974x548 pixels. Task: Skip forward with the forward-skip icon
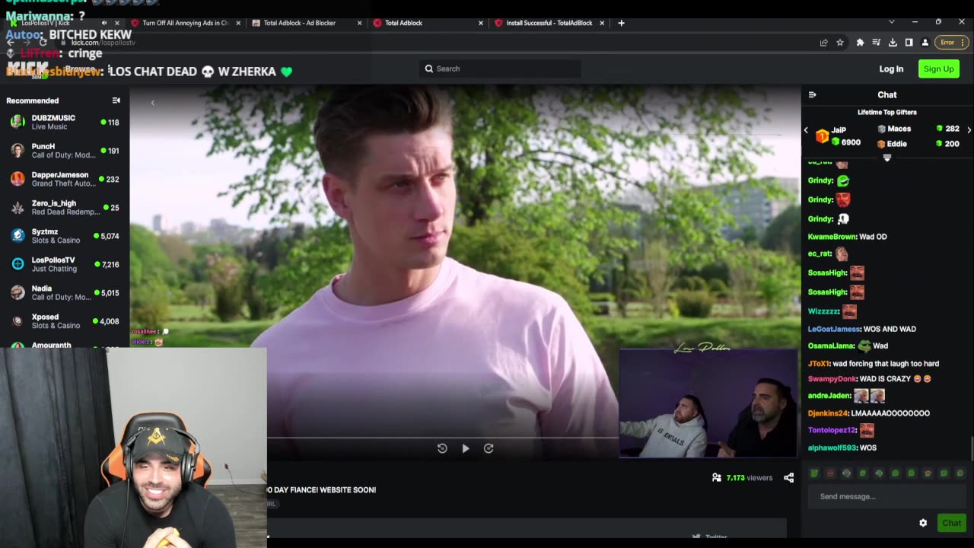[x=489, y=448]
